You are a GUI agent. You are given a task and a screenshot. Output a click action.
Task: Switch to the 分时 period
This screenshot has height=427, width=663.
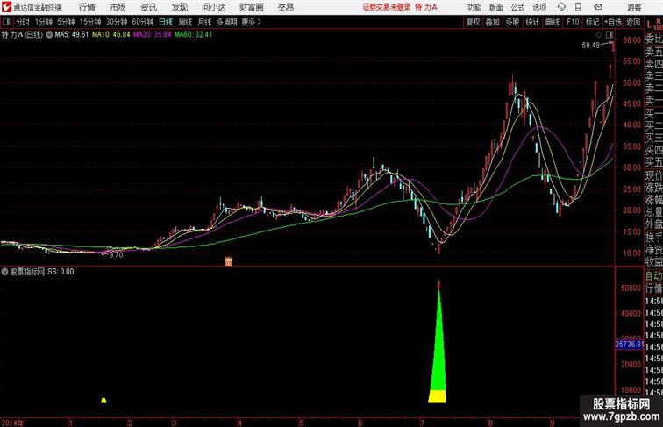pos(23,22)
